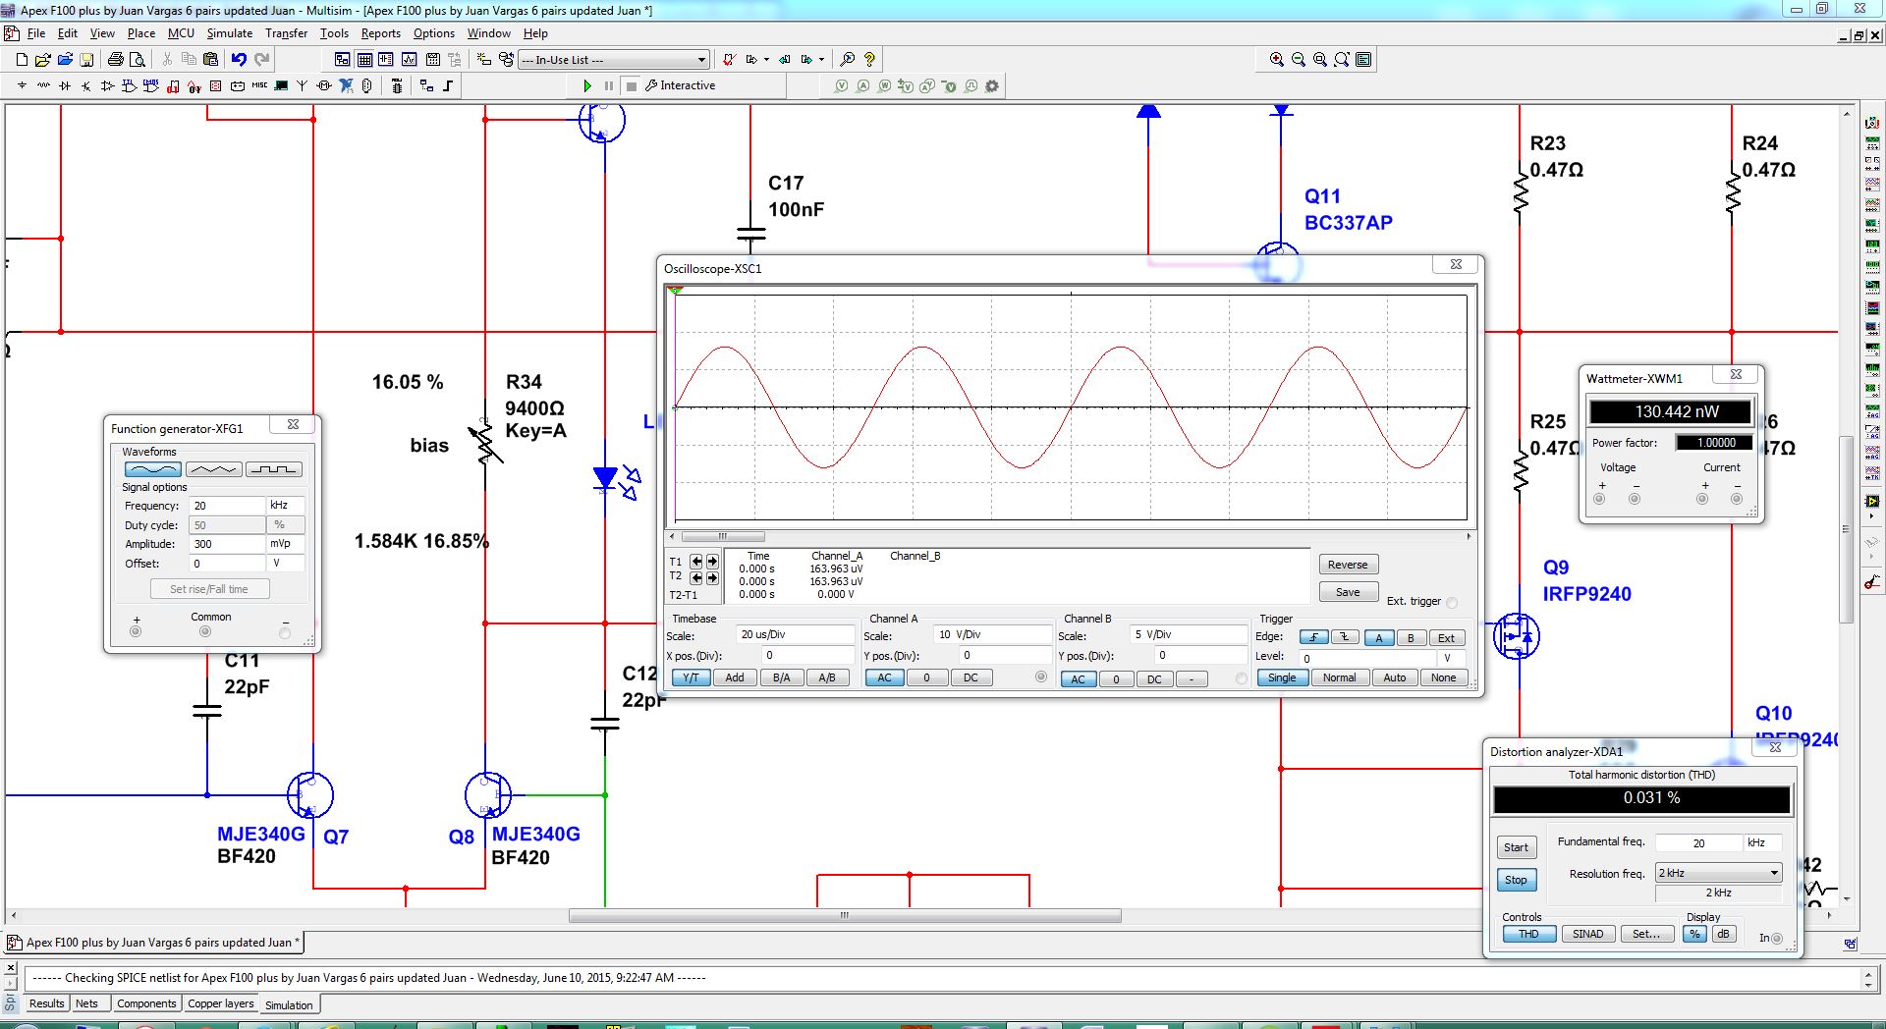Screen dimensions: 1886x1029
Task: Click oscilloscope Reverse button
Action: 1348,565
